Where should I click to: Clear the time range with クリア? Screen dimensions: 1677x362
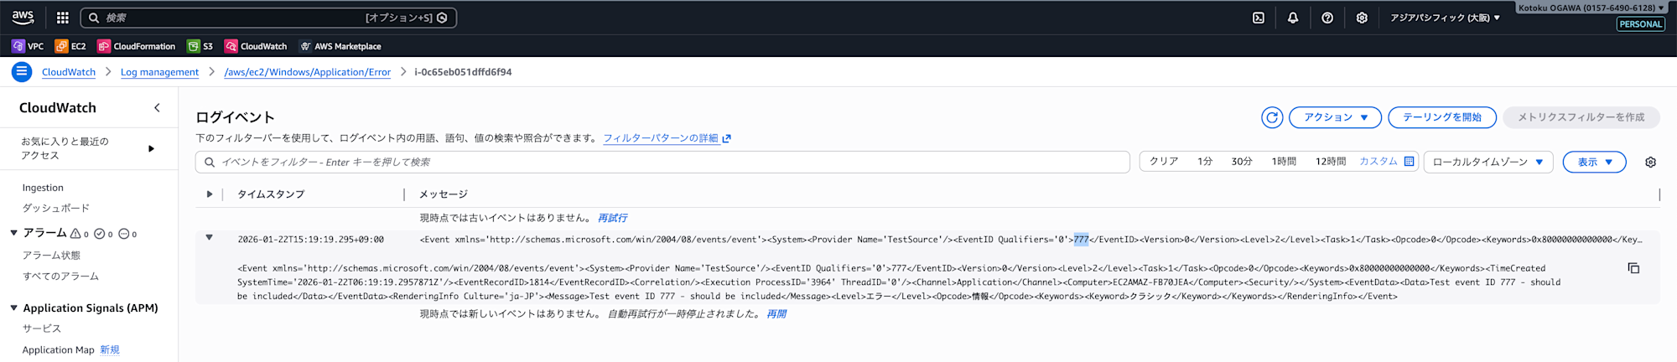pos(1164,161)
